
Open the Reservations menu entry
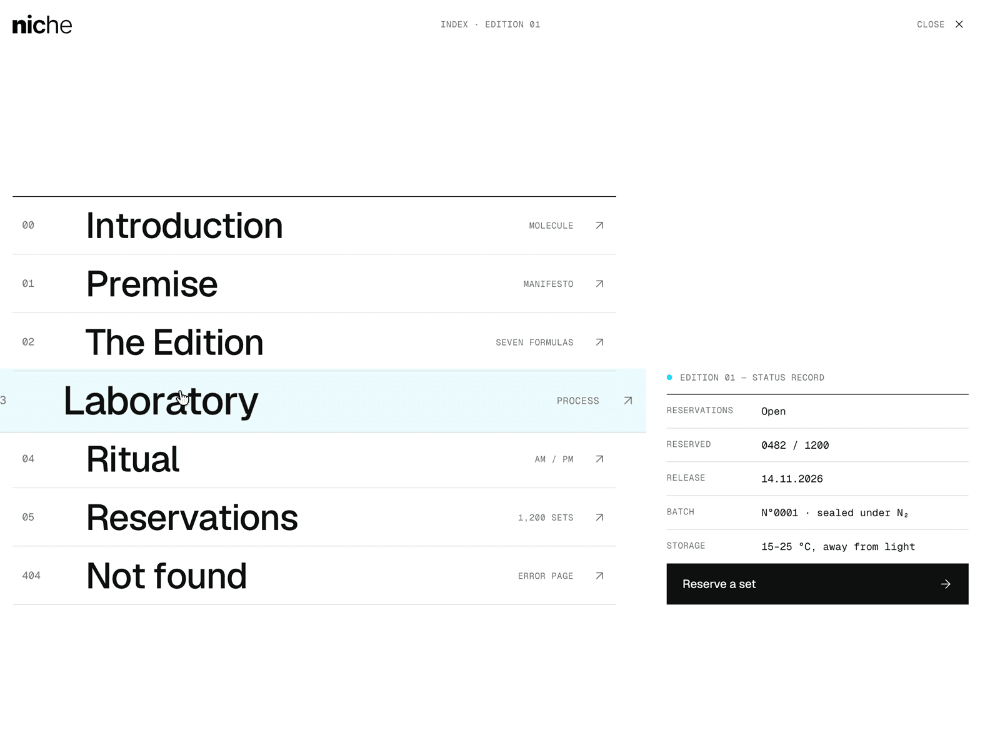point(314,517)
